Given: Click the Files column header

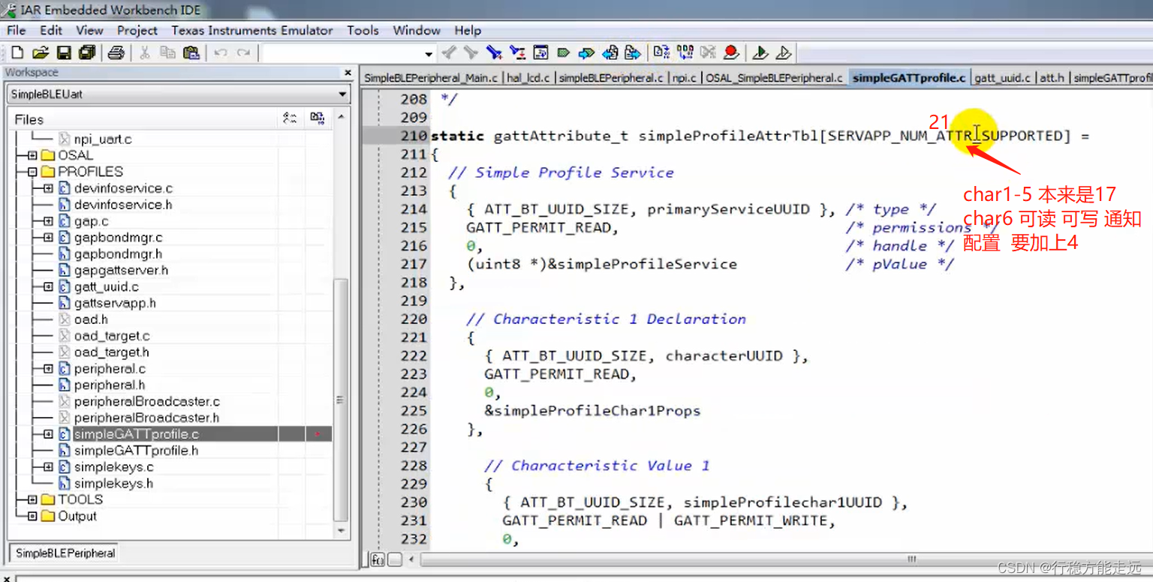Looking at the screenshot, I should (143, 118).
